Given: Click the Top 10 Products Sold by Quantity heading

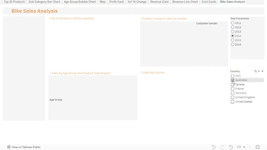Looking at the screenshot, I should coord(72,18).
